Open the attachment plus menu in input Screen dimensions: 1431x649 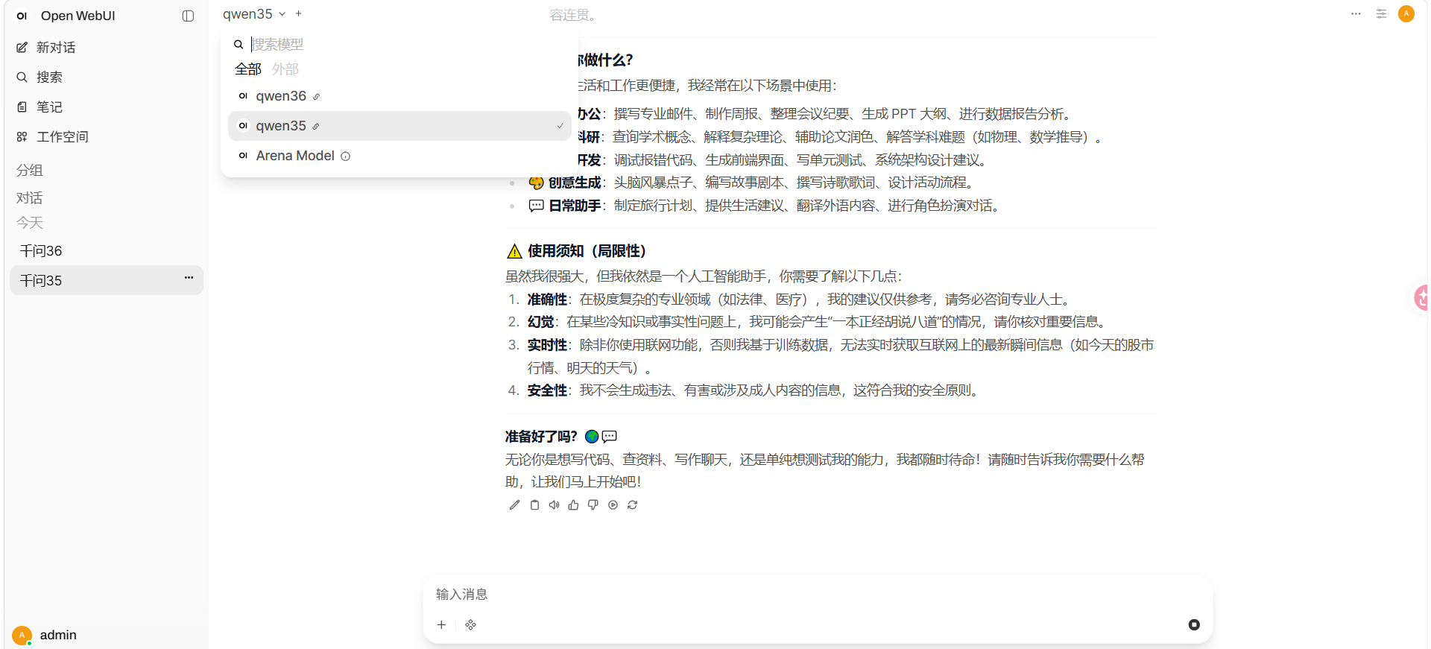pyautogui.click(x=441, y=625)
